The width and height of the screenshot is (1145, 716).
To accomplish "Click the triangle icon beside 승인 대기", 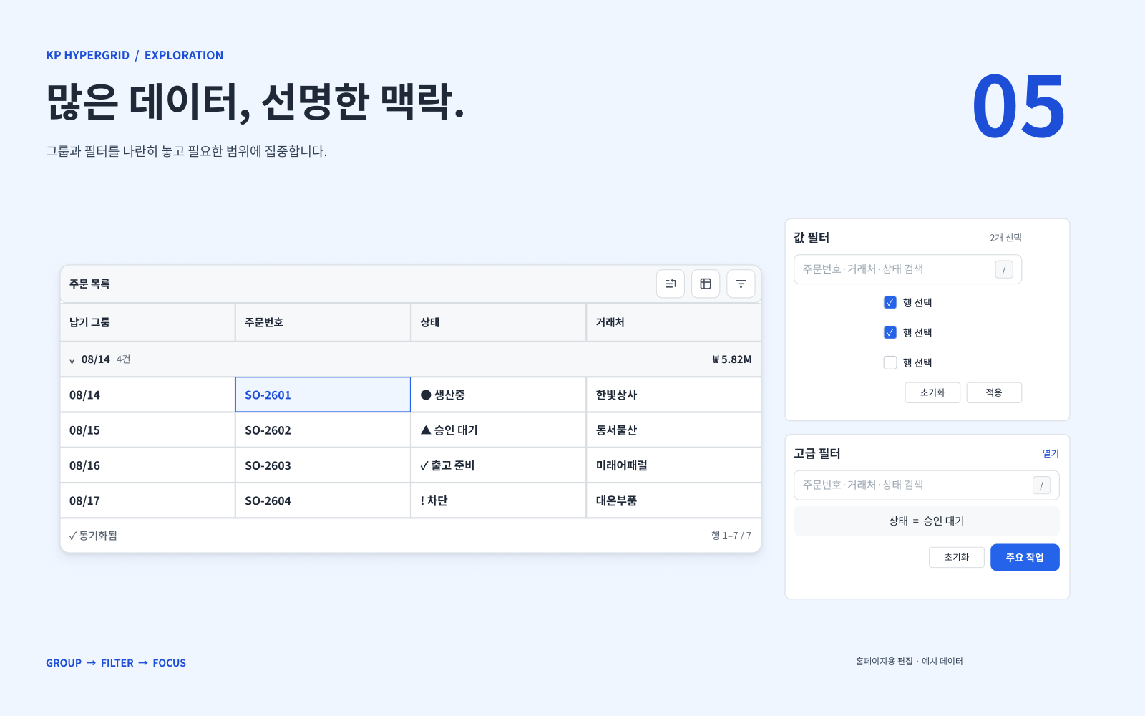I will [x=426, y=430].
